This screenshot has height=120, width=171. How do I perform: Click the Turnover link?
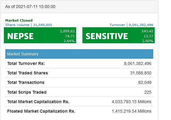click(x=131, y=25)
